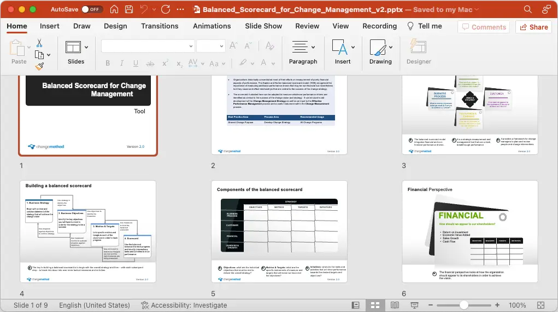Click English (United States) language indicator
The width and height of the screenshot is (558, 312).
pyautogui.click(x=95, y=305)
